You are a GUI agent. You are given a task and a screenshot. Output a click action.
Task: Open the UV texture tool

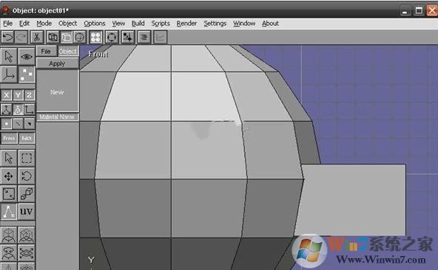point(27,212)
